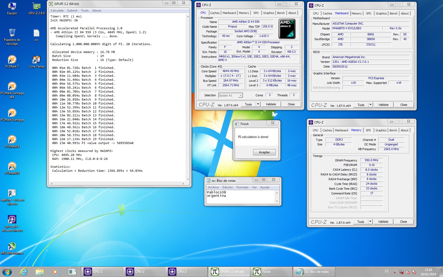This screenshot has width=443, height=277.
Task: Select Core Temp desktop shortcut
Action: [36, 62]
